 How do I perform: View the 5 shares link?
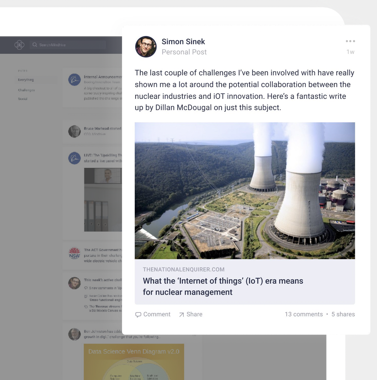[343, 314]
